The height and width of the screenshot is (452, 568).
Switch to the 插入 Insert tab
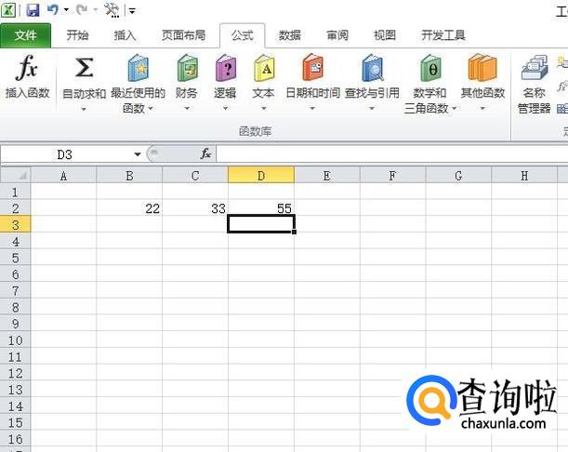(125, 35)
